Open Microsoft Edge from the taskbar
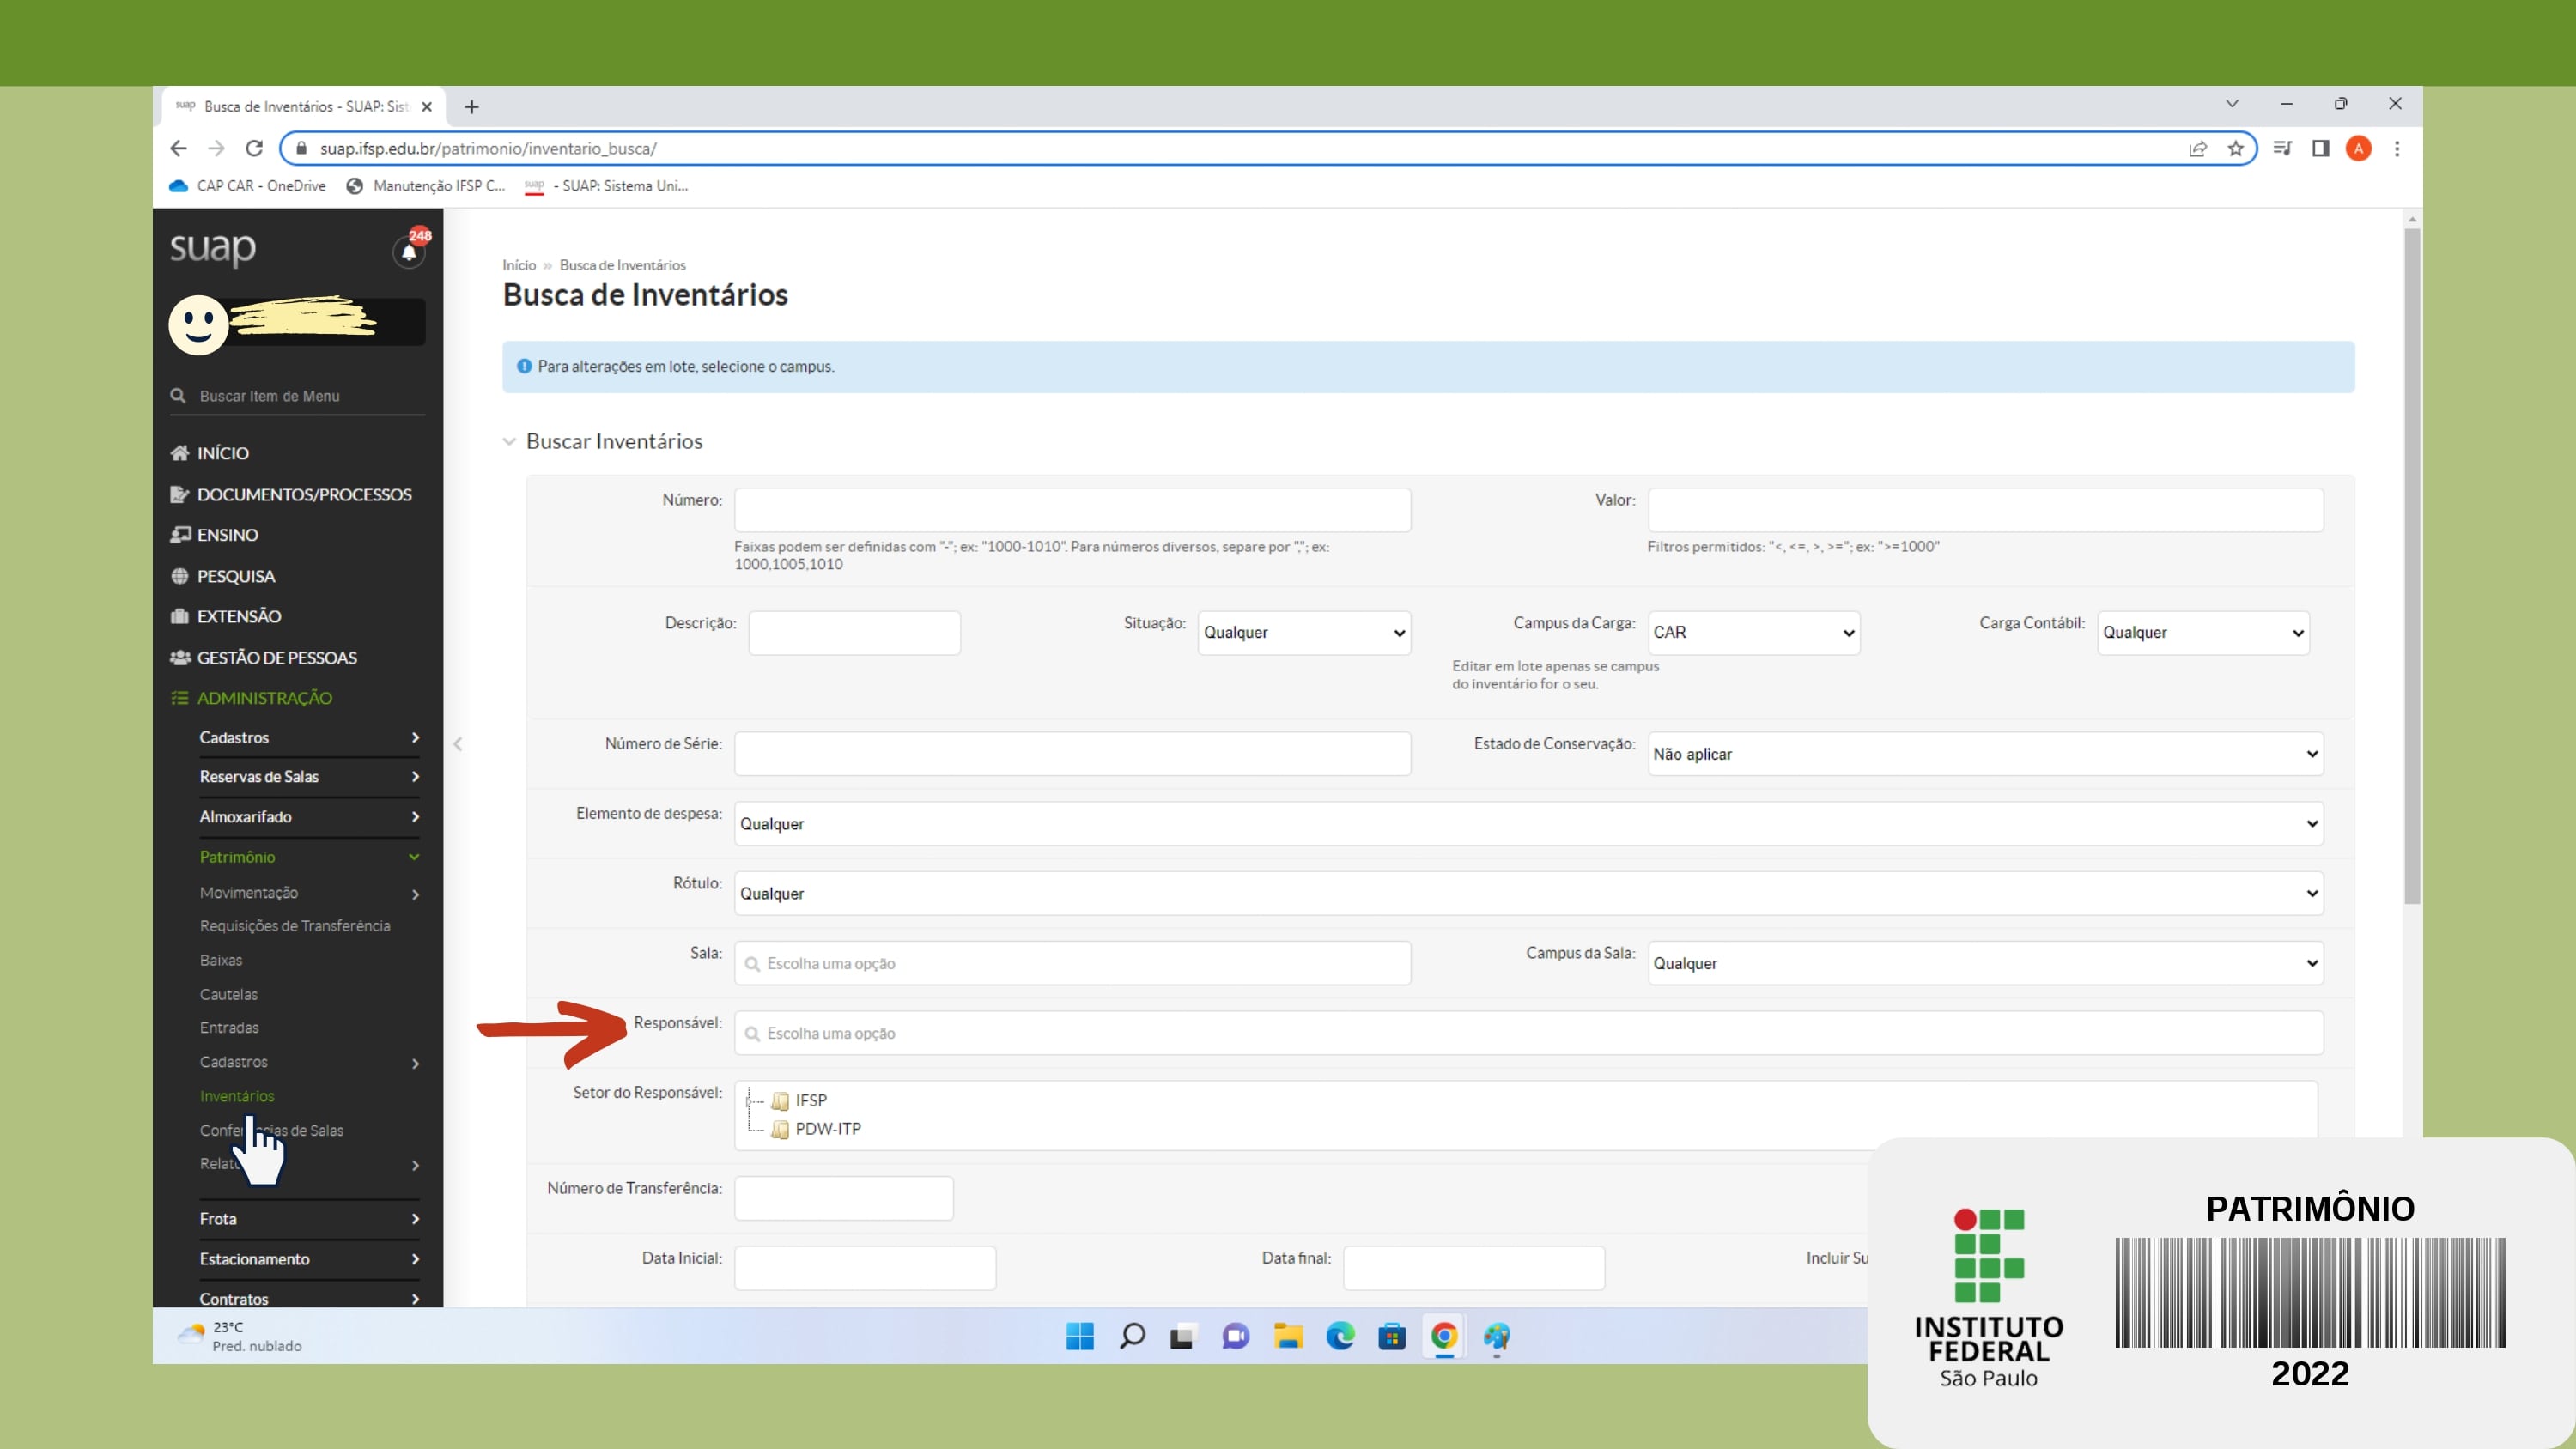 point(1340,1336)
